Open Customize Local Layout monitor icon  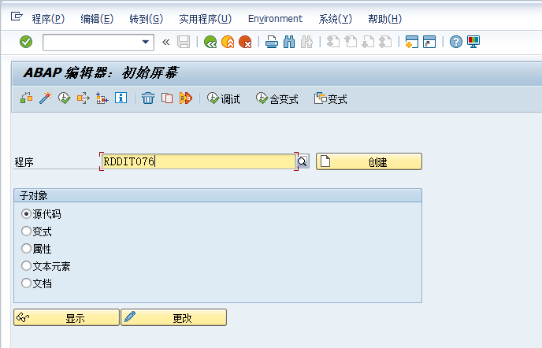tap(473, 43)
